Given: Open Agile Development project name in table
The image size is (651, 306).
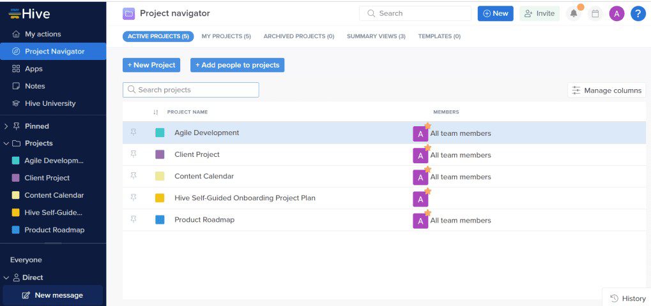Looking at the screenshot, I should click(x=207, y=133).
